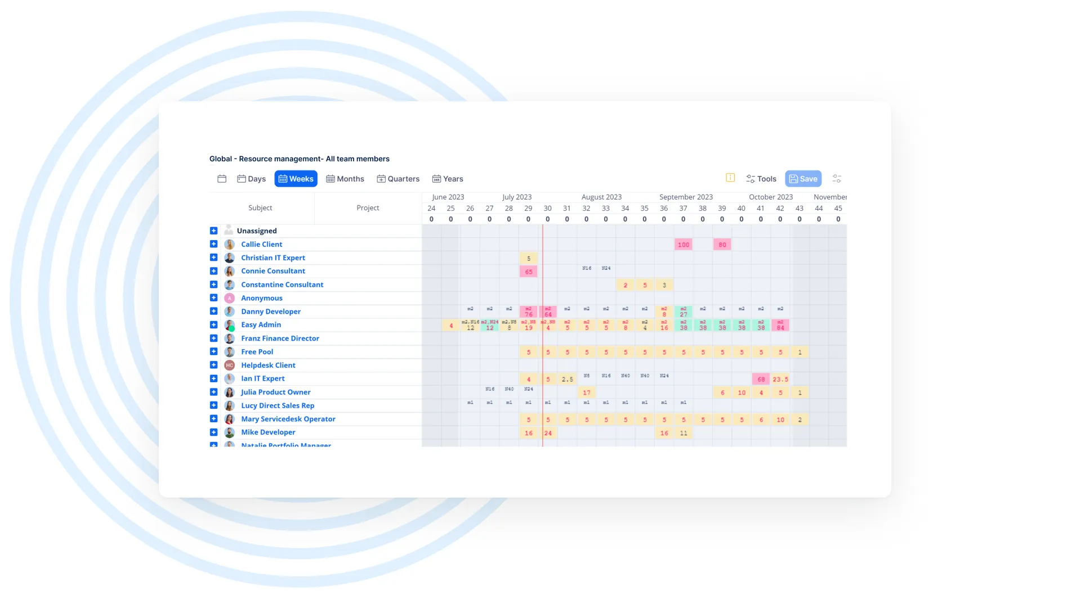Expand the Anonymous row
The height and width of the screenshot is (605, 1081).
[213, 298]
